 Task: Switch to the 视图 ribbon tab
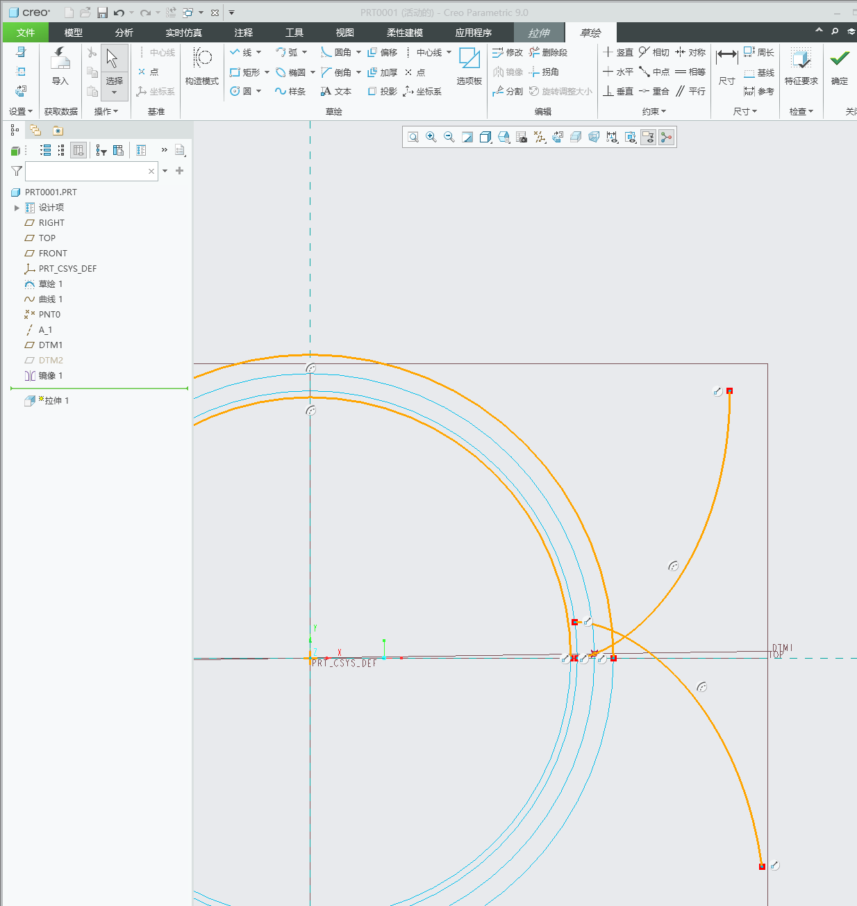pos(345,33)
